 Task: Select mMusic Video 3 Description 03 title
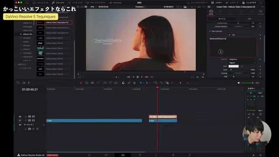point(54,23)
